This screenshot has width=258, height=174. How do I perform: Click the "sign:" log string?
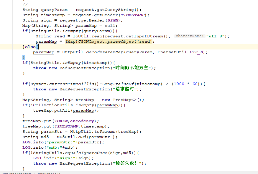66,158
